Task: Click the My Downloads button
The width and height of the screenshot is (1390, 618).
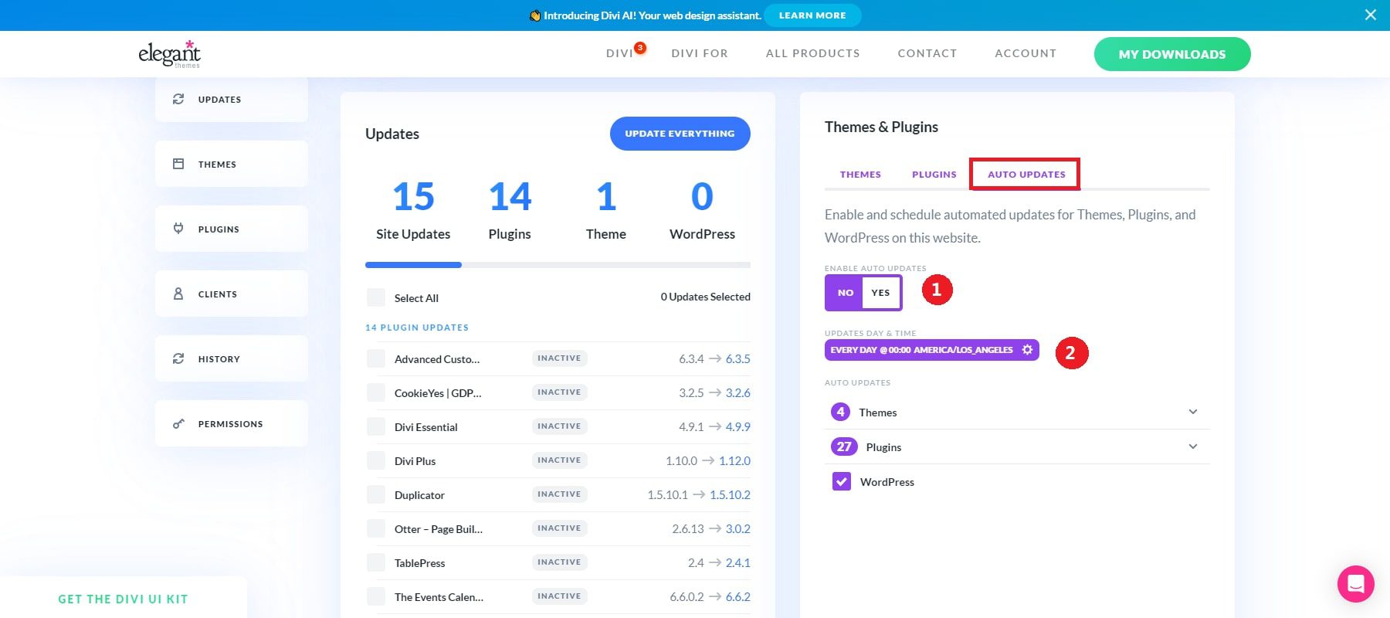Action: click(1172, 54)
